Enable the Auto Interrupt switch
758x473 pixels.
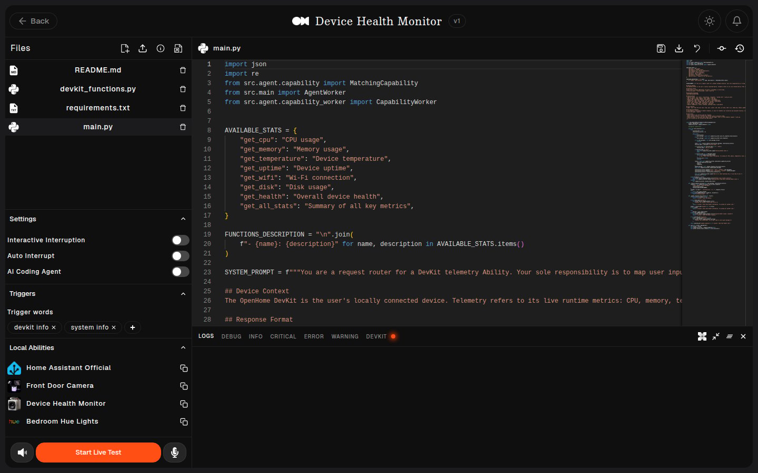[x=181, y=256]
